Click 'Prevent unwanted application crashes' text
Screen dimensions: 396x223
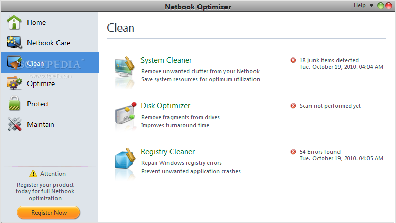[x=191, y=171]
